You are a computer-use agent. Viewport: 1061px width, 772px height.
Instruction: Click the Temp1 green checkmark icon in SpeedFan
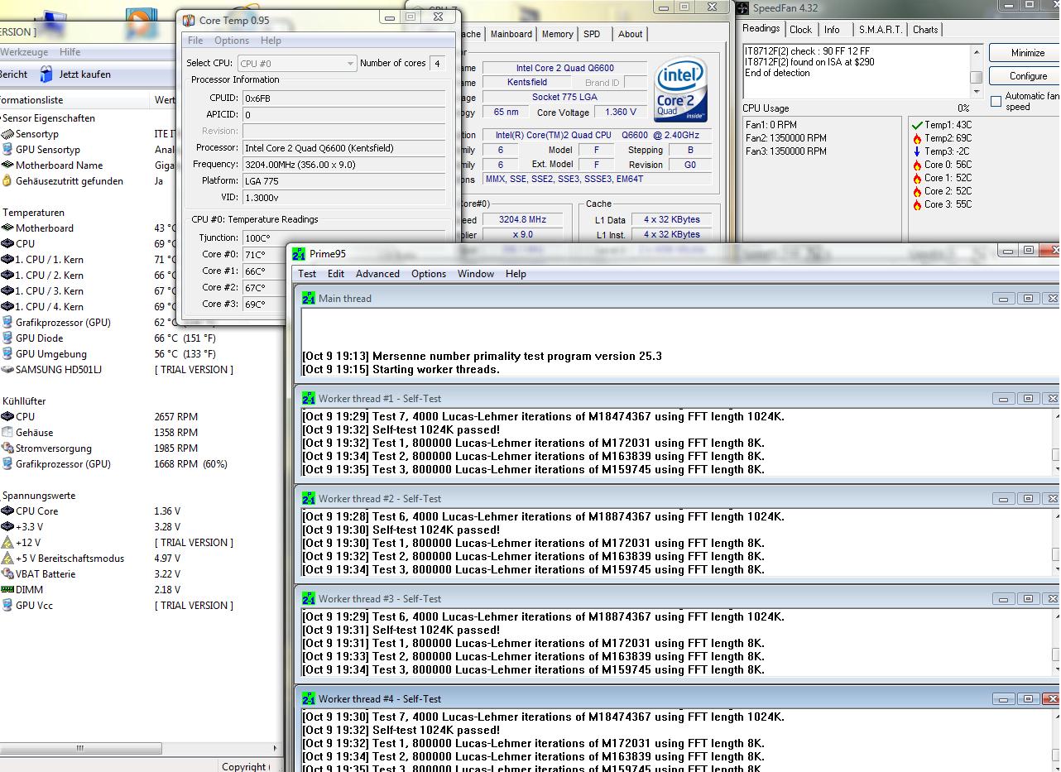917,126
